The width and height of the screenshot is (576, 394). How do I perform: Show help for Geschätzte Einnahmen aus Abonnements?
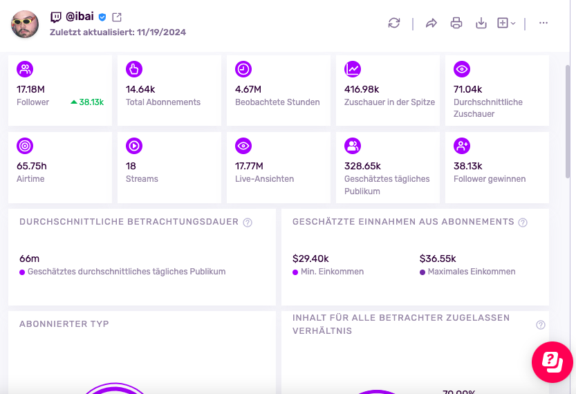[x=523, y=223]
